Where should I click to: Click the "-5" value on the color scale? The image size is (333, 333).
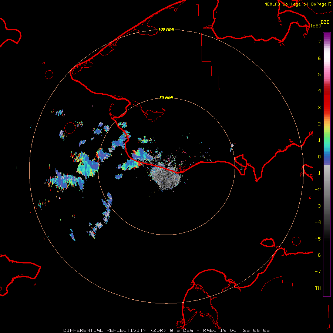click(318, 239)
